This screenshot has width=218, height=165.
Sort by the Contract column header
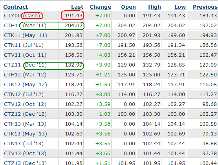[x=16, y=7]
